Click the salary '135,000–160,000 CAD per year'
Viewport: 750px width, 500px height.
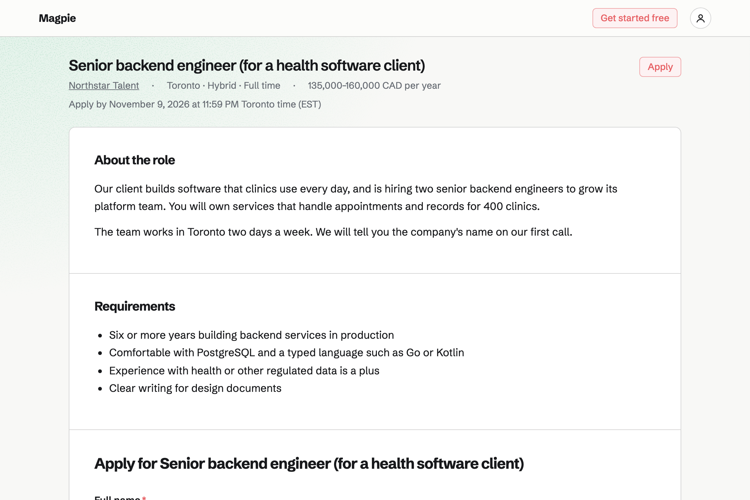pos(374,85)
